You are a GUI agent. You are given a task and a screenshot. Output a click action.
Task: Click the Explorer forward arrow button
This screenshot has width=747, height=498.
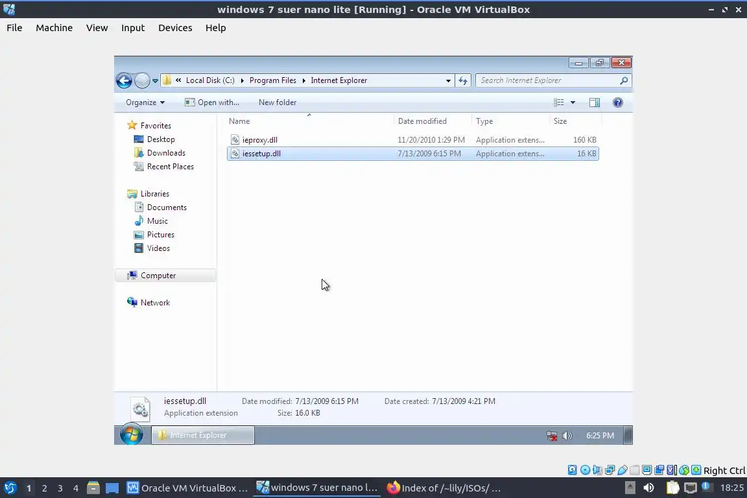coord(142,80)
